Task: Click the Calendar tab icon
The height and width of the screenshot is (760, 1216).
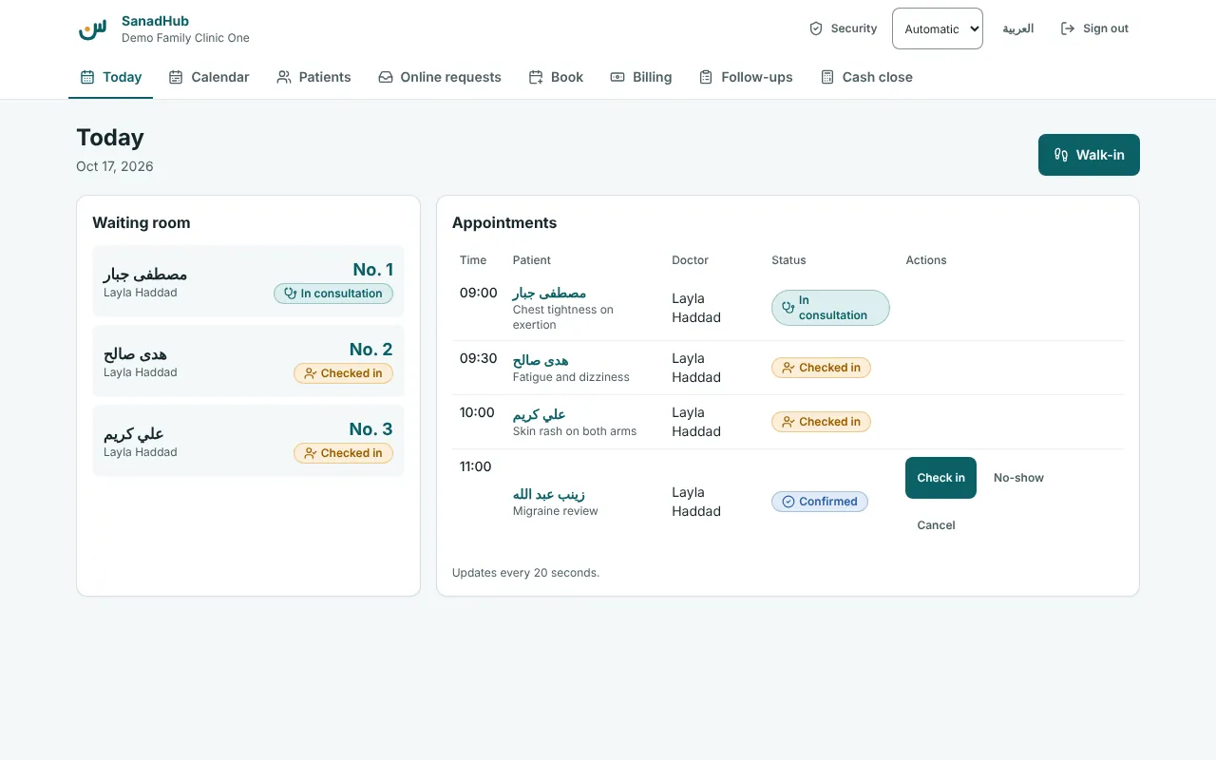Action: (x=176, y=77)
